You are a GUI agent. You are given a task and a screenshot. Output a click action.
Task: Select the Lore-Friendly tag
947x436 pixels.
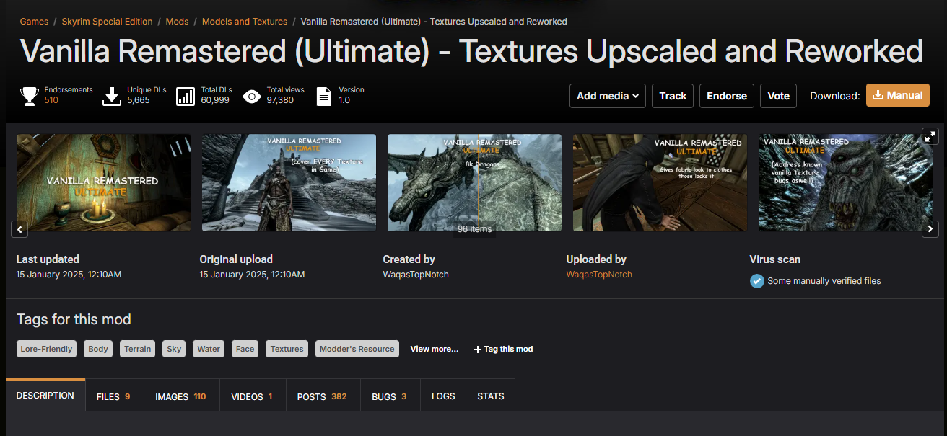point(47,349)
